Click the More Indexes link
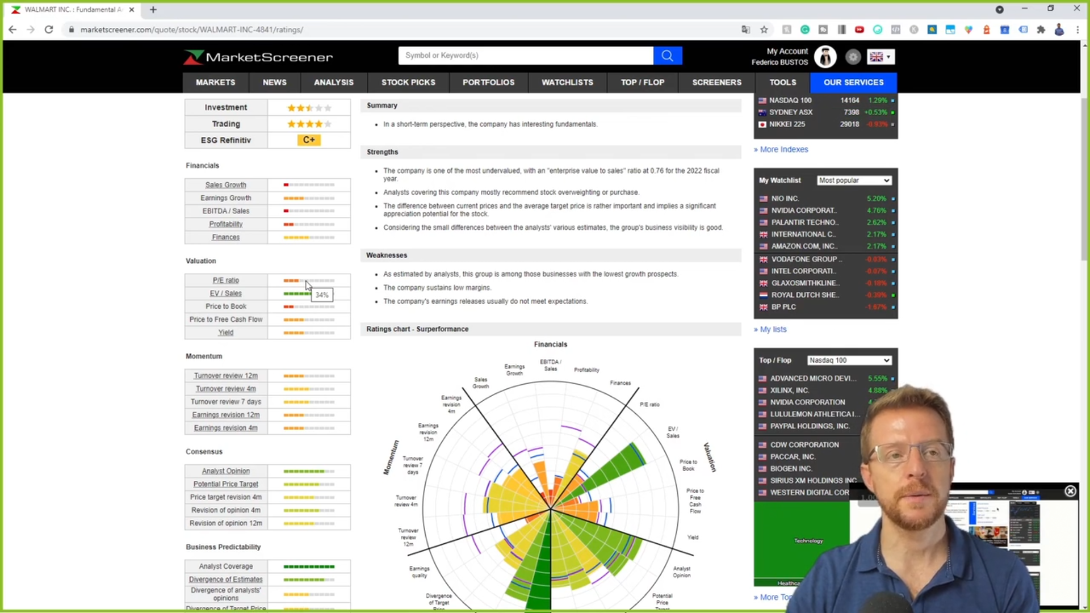The image size is (1090, 613). coord(783,149)
